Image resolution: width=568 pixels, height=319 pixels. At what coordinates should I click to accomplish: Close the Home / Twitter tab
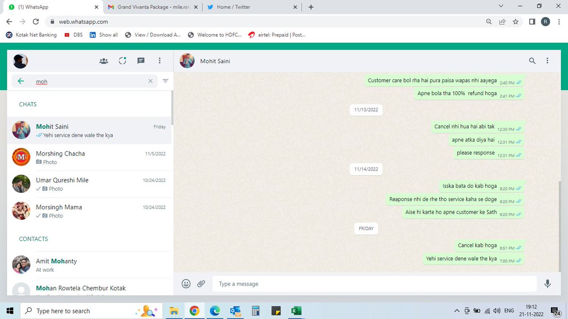coord(295,7)
